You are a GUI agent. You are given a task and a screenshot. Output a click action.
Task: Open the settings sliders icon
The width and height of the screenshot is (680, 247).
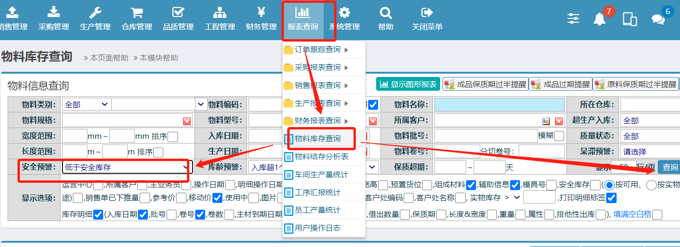tap(573, 18)
